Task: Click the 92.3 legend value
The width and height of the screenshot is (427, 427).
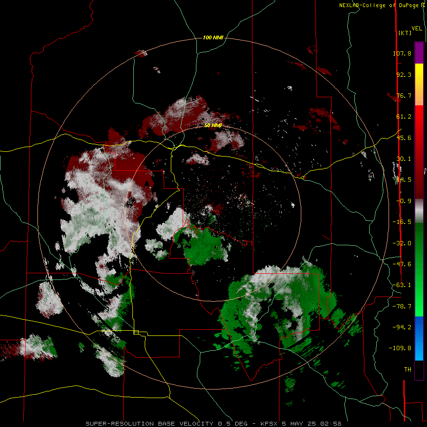Action: pyautogui.click(x=404, y=74)
